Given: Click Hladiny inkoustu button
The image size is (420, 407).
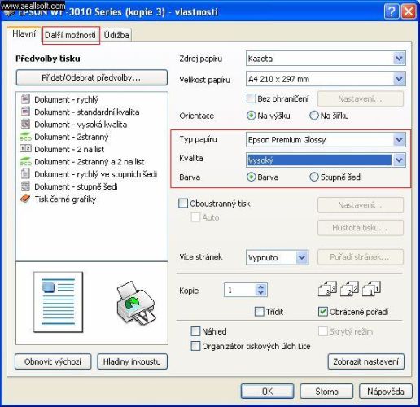Looking at the screenshot, I should [x=132, y=361].
